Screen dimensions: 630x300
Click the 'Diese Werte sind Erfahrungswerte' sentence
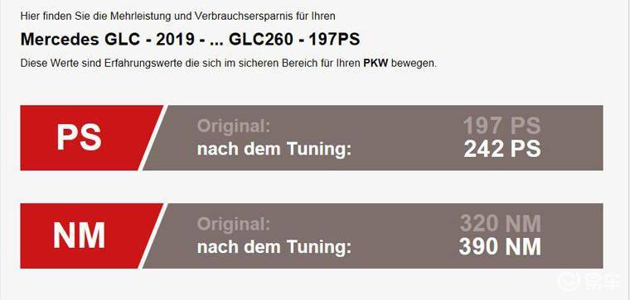228,64
